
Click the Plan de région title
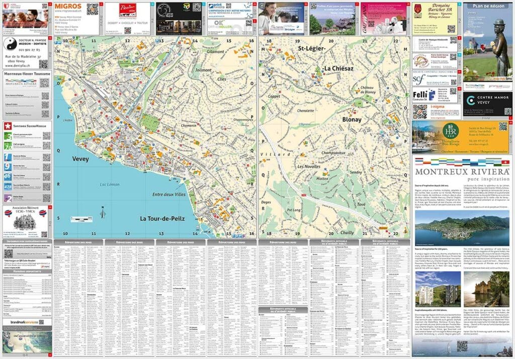click(x=488, y=6)
